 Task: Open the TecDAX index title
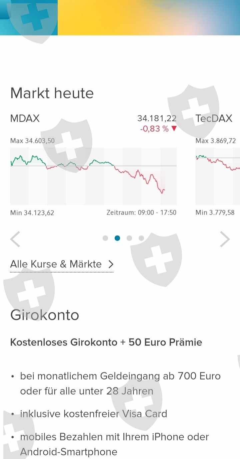coord(214,118)
